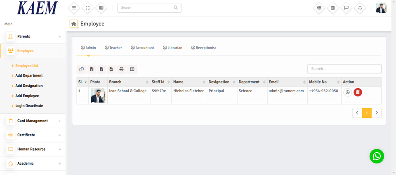Expand the Human Resource menu
The width and height of the screenshot is (396, 175).
[33, 149]
